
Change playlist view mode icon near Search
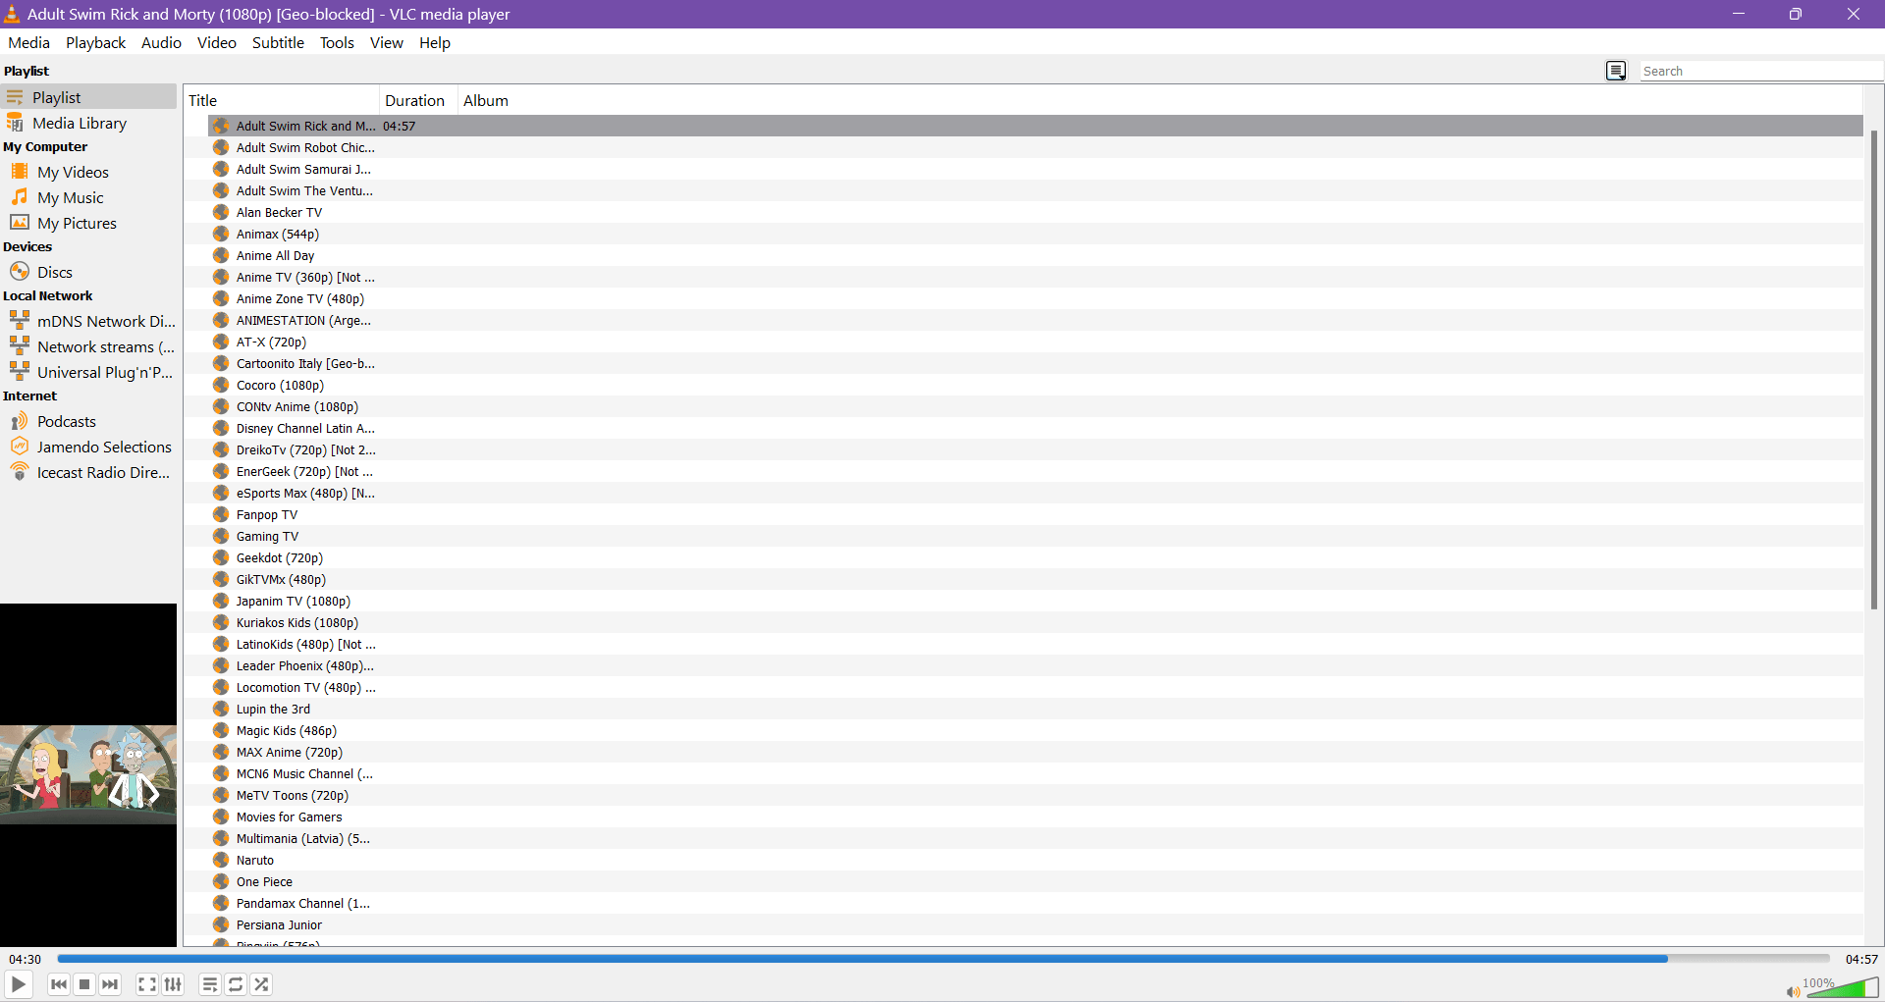tap(1616, 71)
